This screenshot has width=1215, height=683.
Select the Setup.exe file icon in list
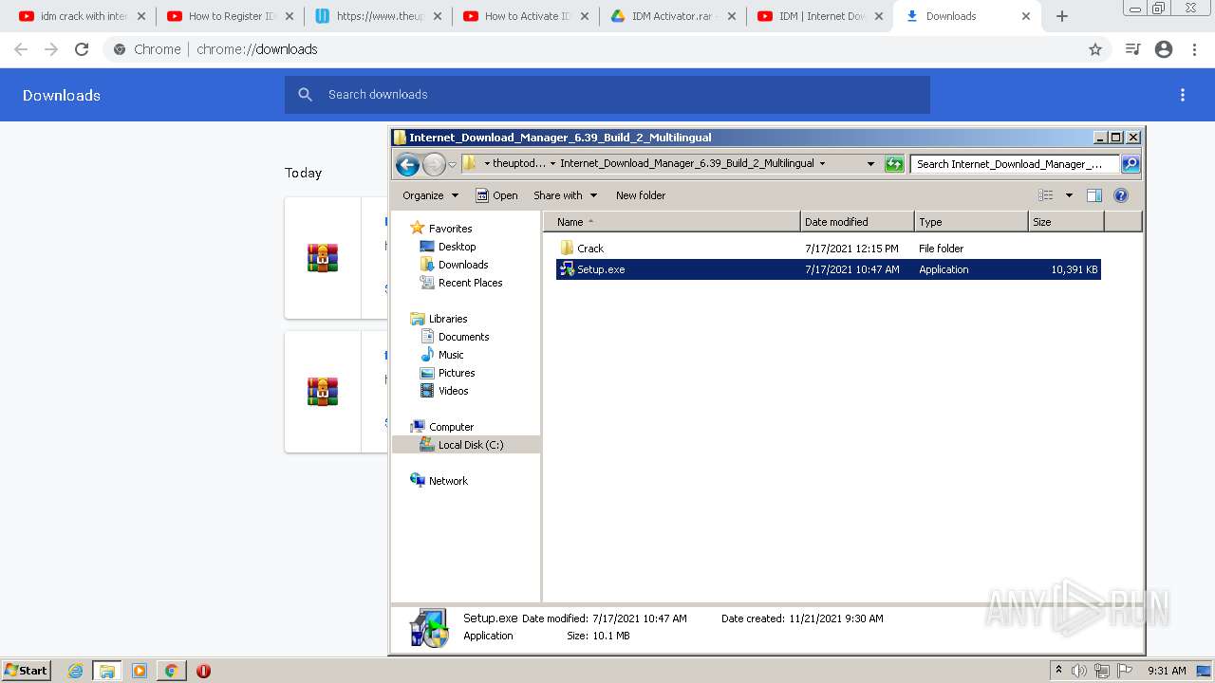[567, 269]
